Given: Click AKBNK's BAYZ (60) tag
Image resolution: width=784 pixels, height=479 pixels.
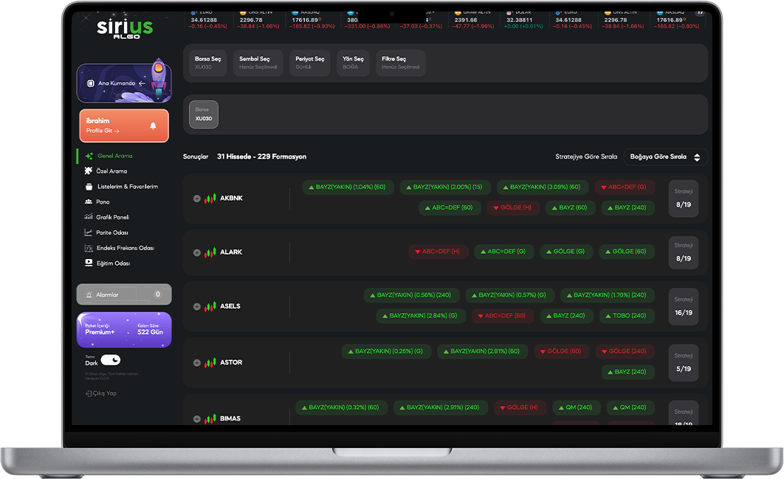Looking at the screenshot, I should (x=570, y=207).
